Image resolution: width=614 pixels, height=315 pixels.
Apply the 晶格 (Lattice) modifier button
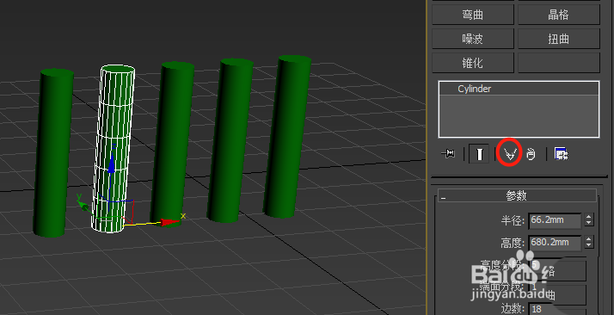tap(559, 15)
